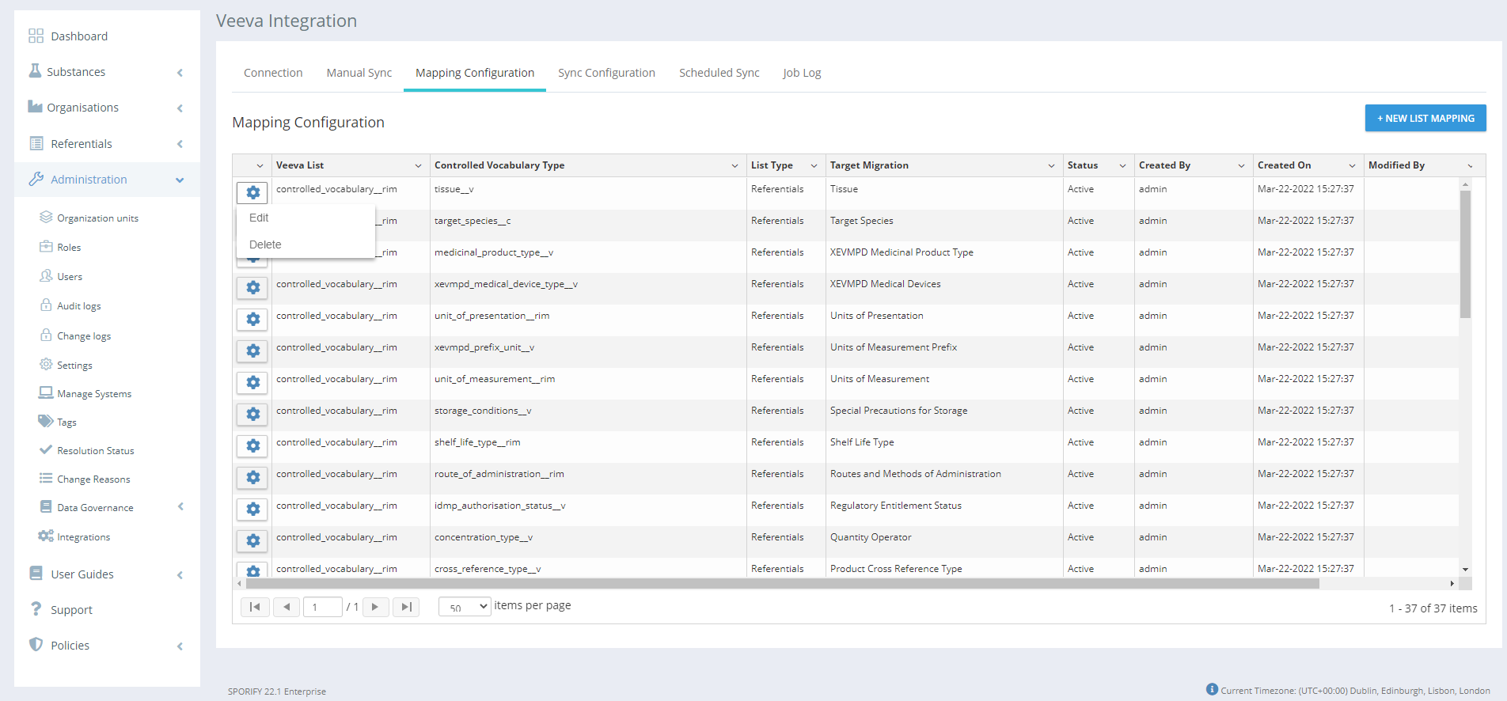
Task: Click gear icon for storage_conditions__v row
Action: (252, 414)
